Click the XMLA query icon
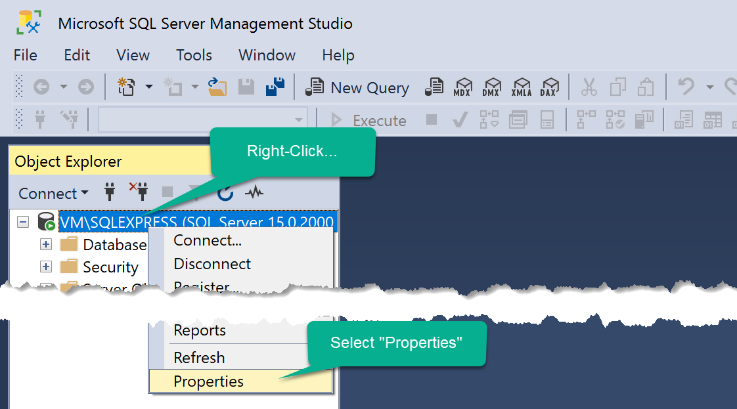The height and width of the screenshot is (409, 737). pyautogui.click(x=522, y=87)
